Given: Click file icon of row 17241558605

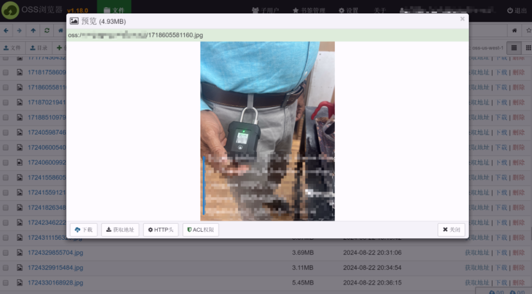Looking at the screenshot, I should (x=20, y=178).
